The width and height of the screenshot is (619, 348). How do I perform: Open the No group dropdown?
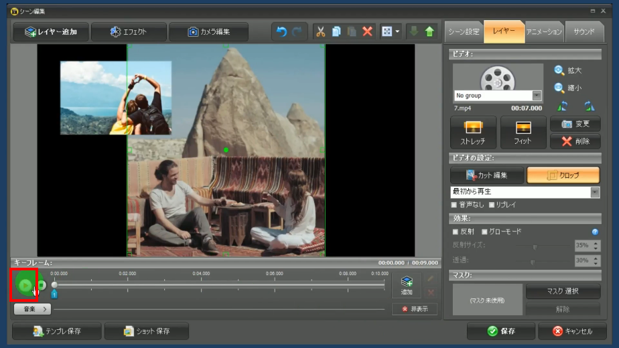pyautogui.click(x=537, y=96)
